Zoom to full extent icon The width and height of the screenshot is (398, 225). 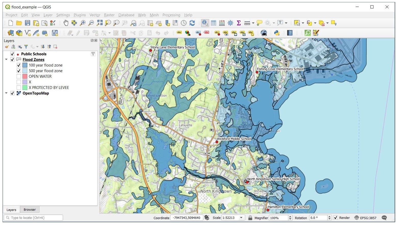tap(99, 23)
